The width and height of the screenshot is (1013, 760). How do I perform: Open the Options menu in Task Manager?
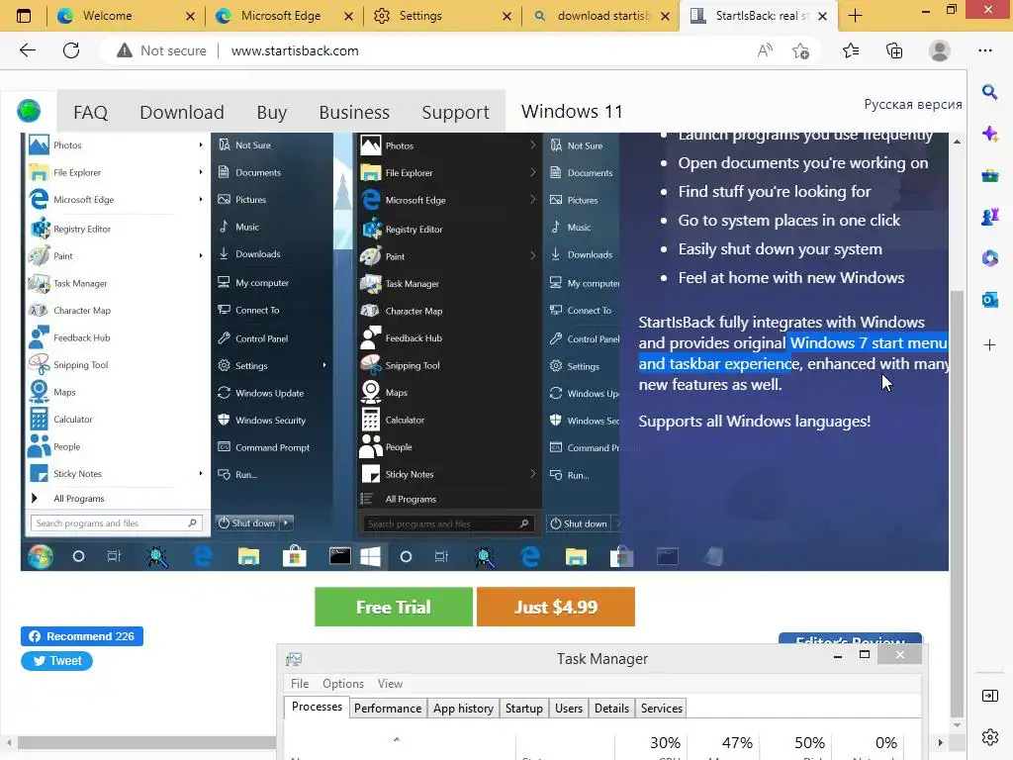(343, 684)
